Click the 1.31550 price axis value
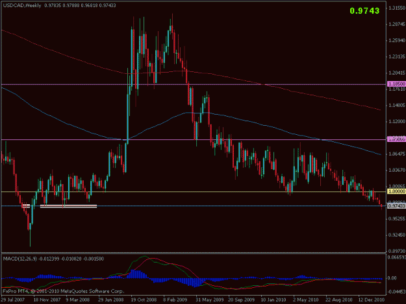 pyautogui.click(x=397, y=8)
